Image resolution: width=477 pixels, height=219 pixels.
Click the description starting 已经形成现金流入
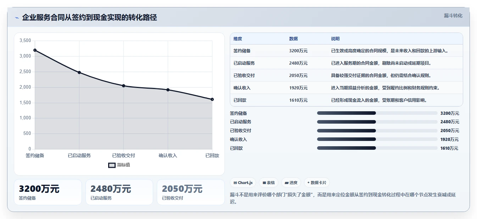click(379, 100)
